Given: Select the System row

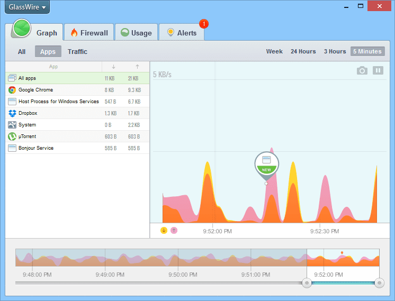Looking at the screenshot, I should [x=77, y=124].
